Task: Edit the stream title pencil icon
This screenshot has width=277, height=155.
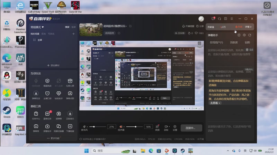Action: point(131,26)
